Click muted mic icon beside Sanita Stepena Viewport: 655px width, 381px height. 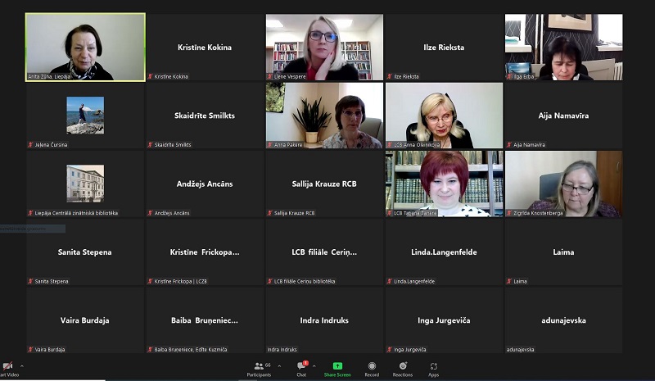point(30,281)
